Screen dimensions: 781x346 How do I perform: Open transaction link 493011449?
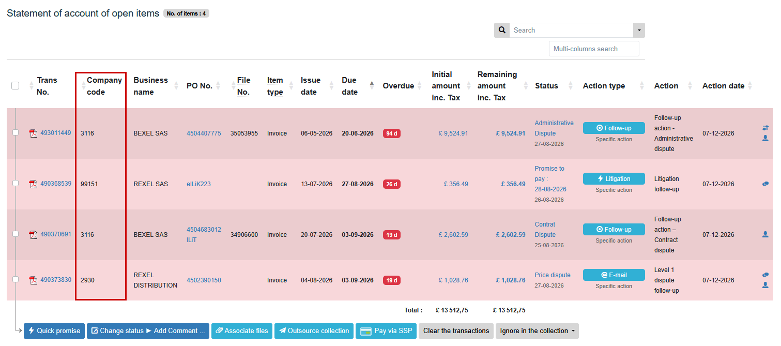click(x=56, y=133)
